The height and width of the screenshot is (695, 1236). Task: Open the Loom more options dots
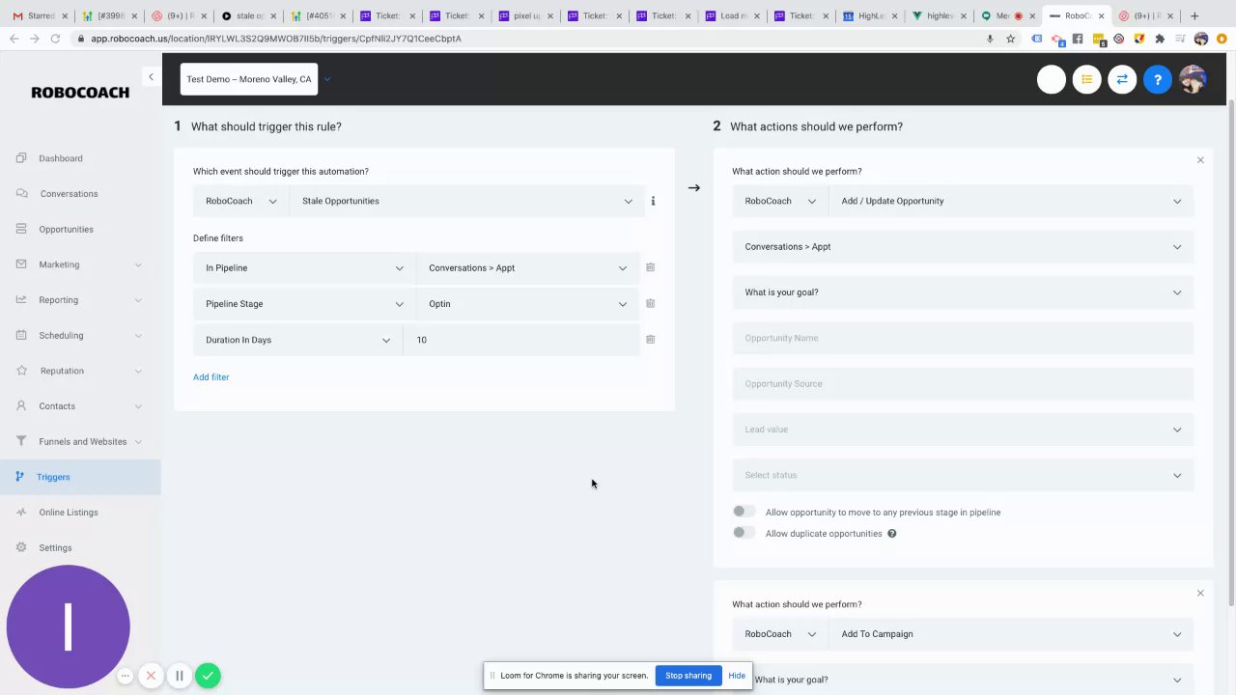126,676
